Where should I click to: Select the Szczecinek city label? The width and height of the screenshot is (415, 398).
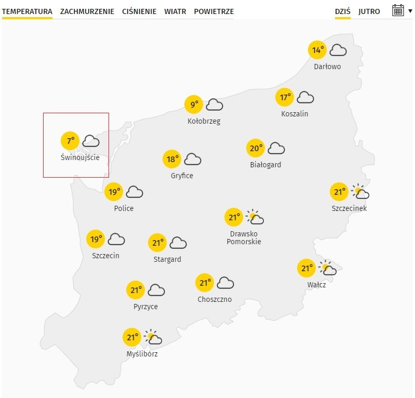349,208
